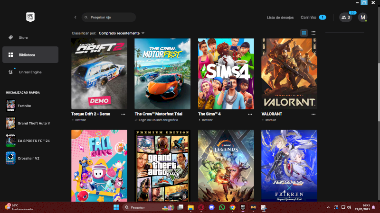The height and width of the screenshot is (213, 380).
Task: Open WhatsApp from the taskbar
Action: [222, 207]
